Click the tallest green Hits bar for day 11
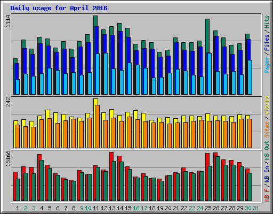Viewport: 273px width, 214px height. click(95, 21)
